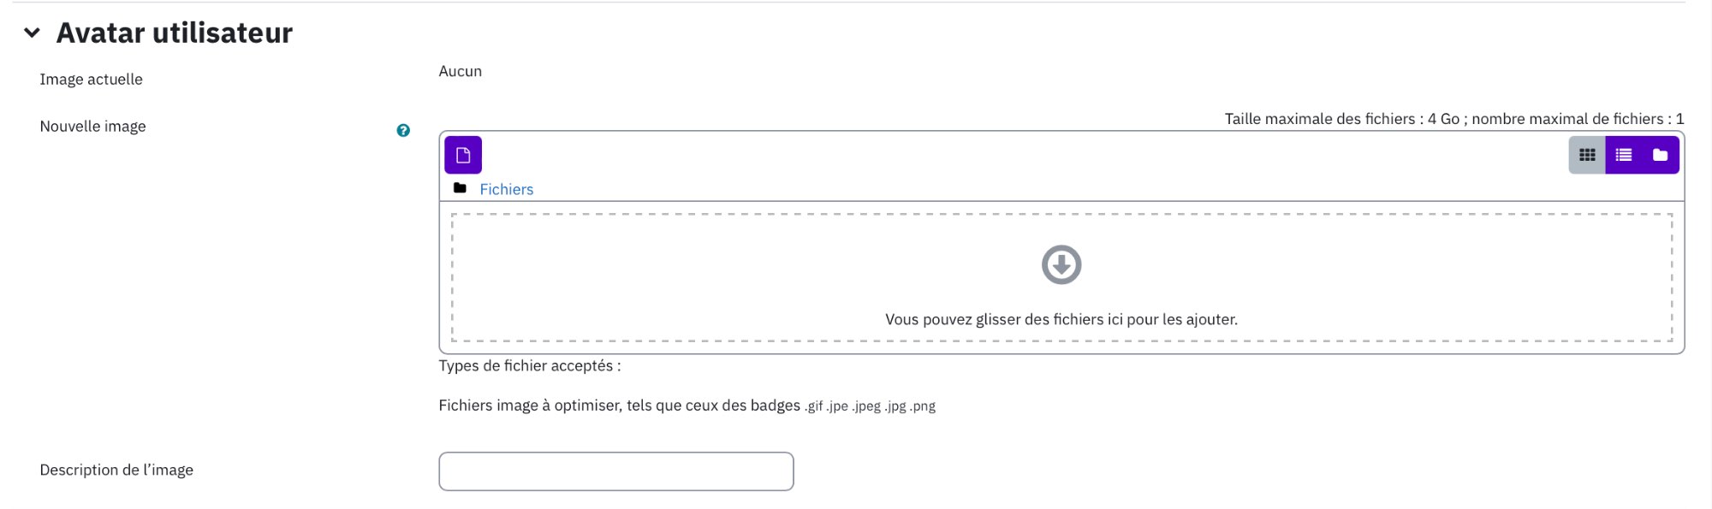
Task: Click the Avatar utilisateur section heading
Action: pos(175,33)
